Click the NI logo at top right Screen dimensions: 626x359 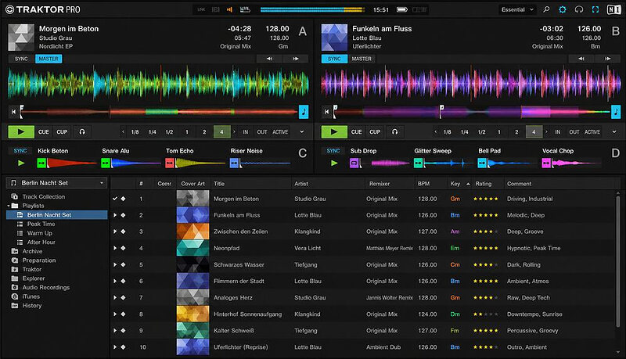click(613, 9)
